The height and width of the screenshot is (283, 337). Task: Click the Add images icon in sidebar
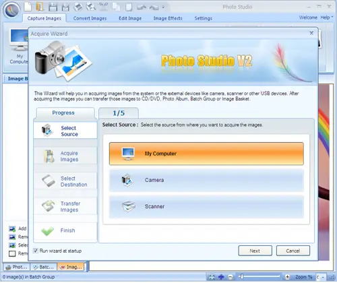12,229
